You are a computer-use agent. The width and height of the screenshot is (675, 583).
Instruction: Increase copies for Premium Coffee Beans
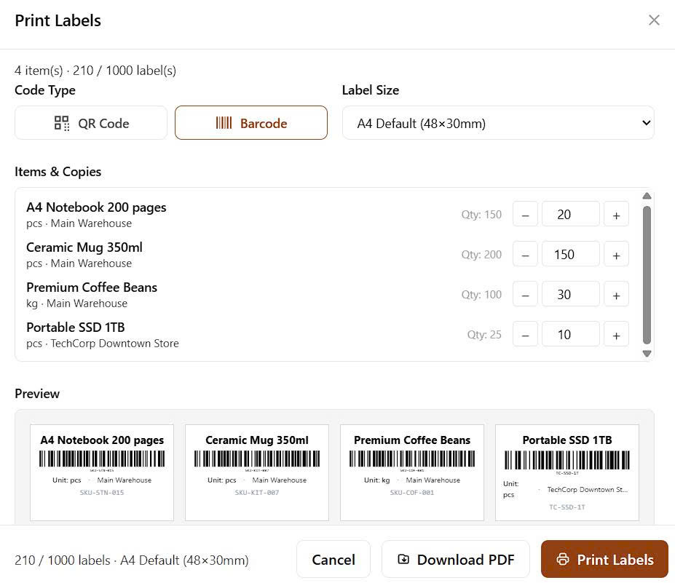[x=616, y=294]
